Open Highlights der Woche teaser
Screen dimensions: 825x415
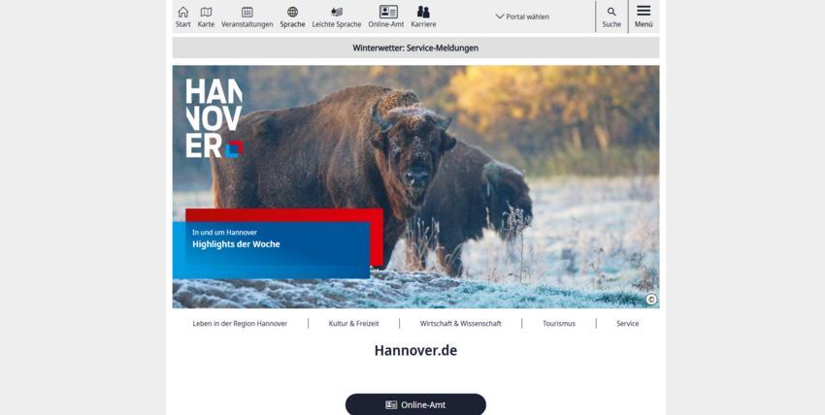[272, 250]
